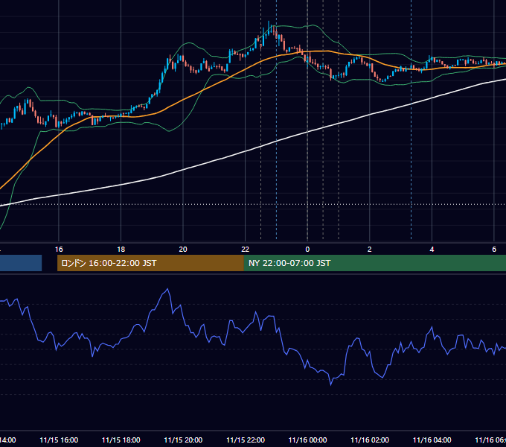
Task: Click the '22' hour label on the price chart axis
Action: click(246, 249)
